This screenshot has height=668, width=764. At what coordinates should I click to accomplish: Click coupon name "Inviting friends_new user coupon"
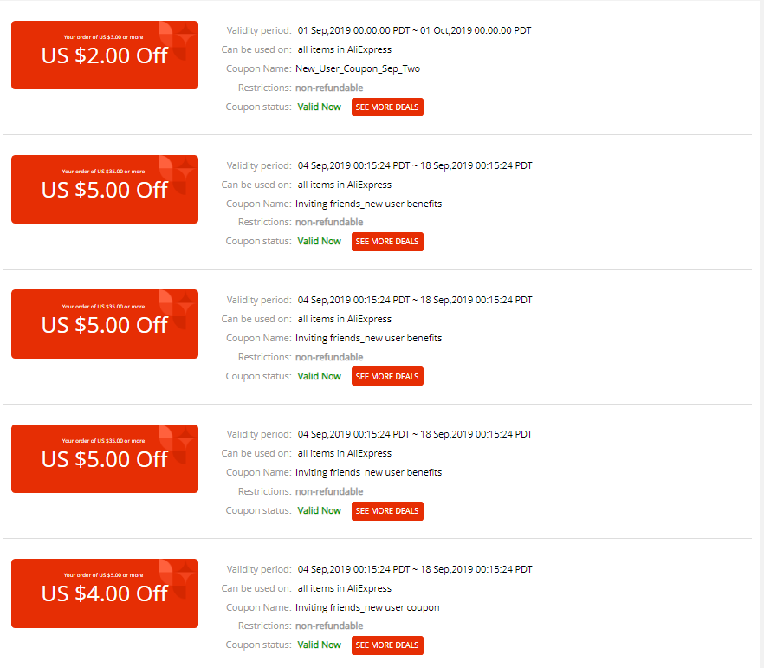(x=367, y=607)
